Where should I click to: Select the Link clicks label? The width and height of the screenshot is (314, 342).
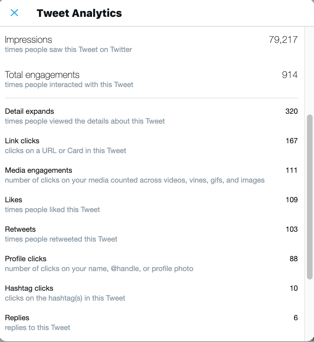click(22, 141)
